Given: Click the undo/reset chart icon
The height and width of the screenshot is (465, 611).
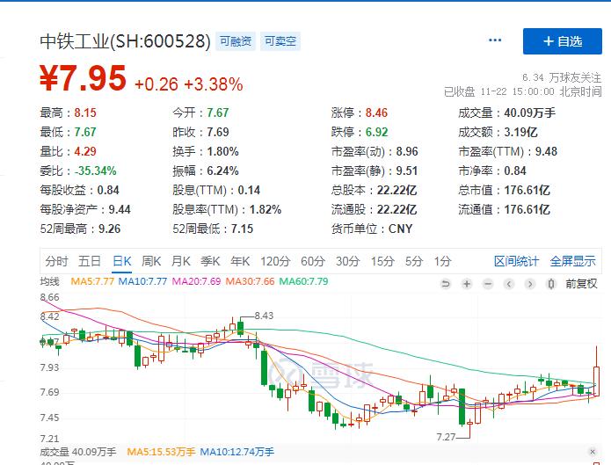Looking at the screenshot, I should pyautogui.click(x=446, y=284).
